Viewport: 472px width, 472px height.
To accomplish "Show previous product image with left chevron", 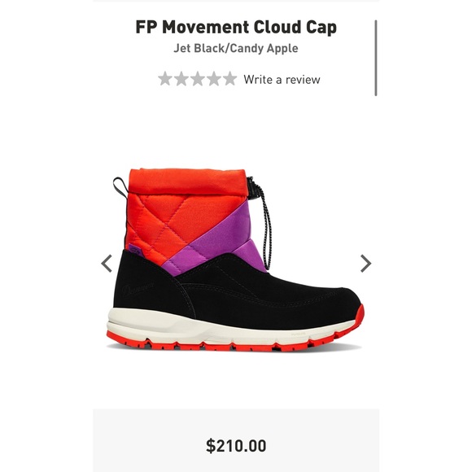I will 107,264.
